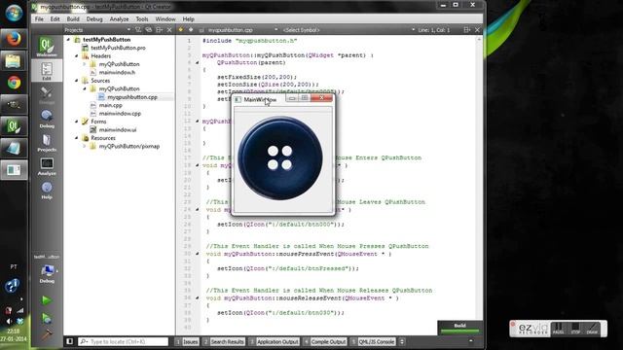Open the File menu
The image size is (623, 350).
(x=39, y=19)
